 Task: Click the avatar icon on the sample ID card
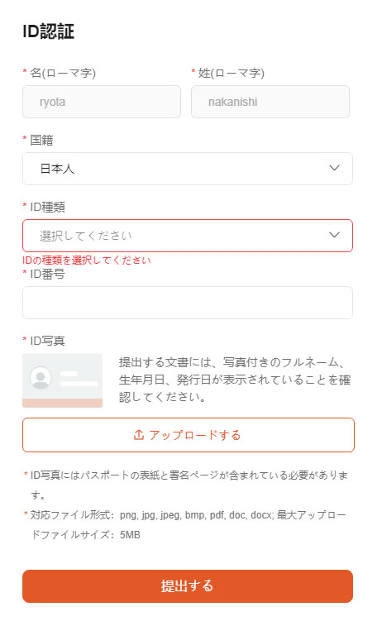(41, 378)
